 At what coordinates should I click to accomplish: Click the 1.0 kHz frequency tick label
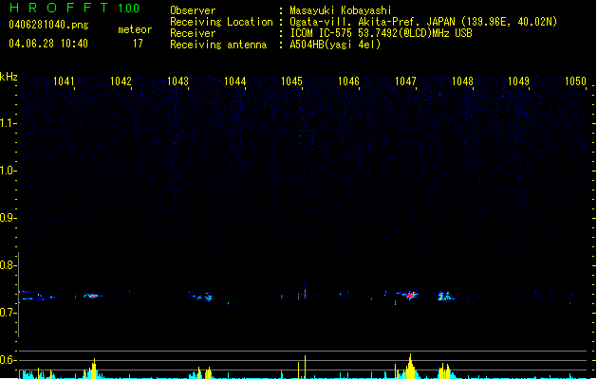click(x=8, y=171)
